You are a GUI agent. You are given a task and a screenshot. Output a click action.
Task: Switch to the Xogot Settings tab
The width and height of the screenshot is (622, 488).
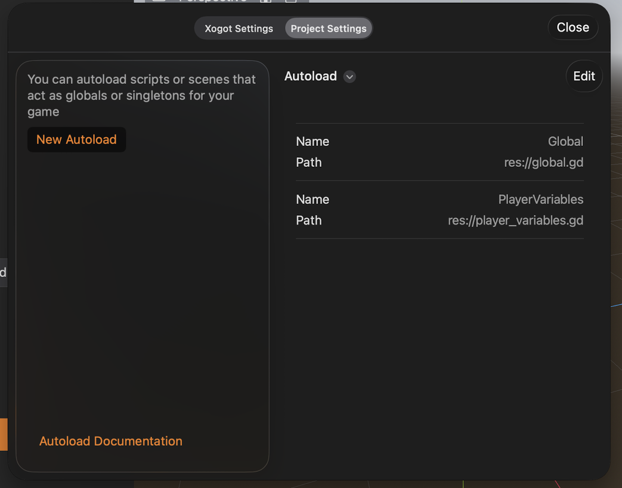[239, 29]
